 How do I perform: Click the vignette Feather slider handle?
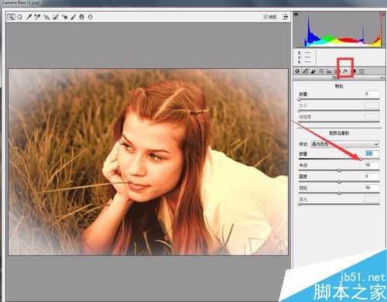click(x=339, y=193)
